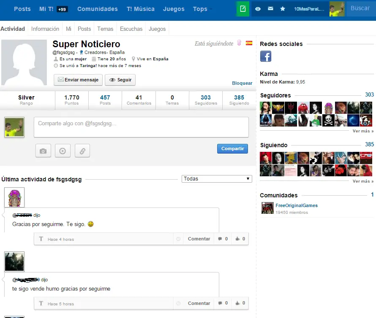Open Mi T! in top navigation
The image size is (376, 318).
(46, 9)
